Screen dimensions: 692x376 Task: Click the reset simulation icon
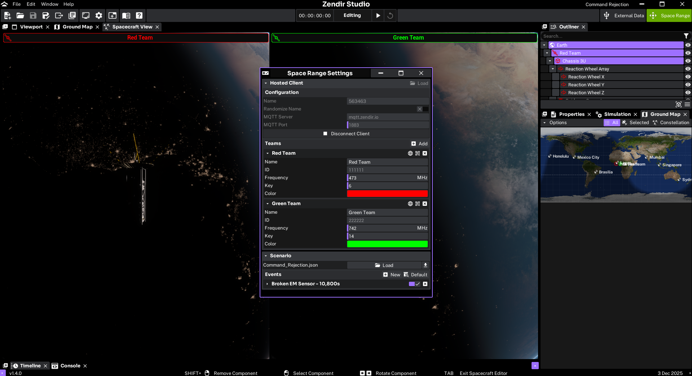[x=390, y=15]
